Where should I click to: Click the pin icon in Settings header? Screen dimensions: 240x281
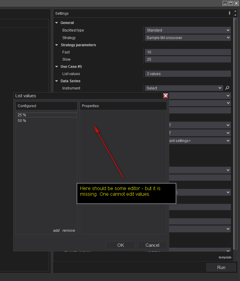tap(229, 13)
